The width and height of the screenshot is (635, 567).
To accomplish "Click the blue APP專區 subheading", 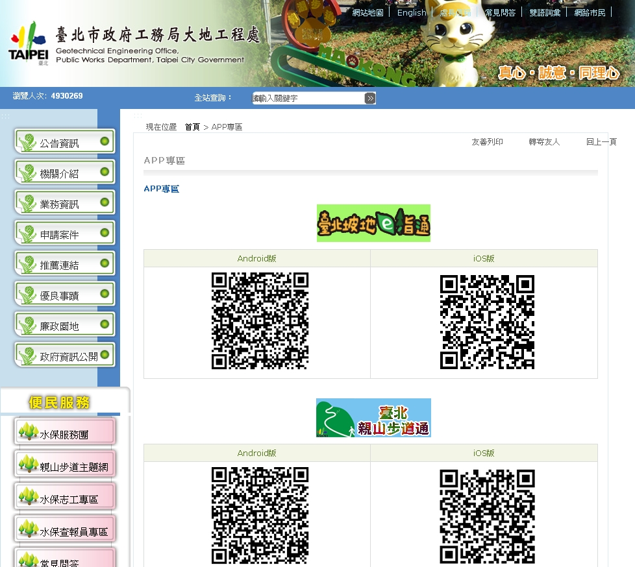I will 161,189.
